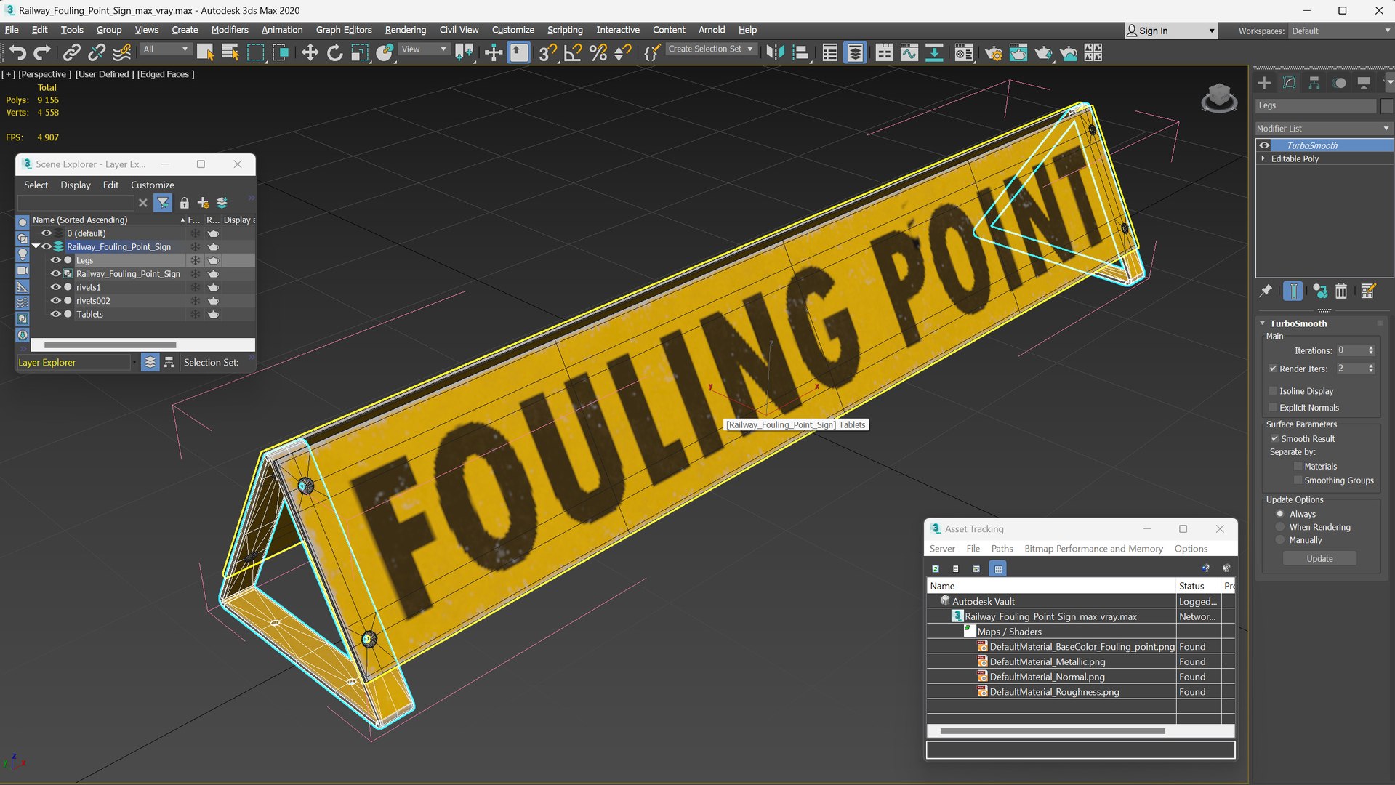Toggle the Percent Snap icon

[x=598, y=52]
